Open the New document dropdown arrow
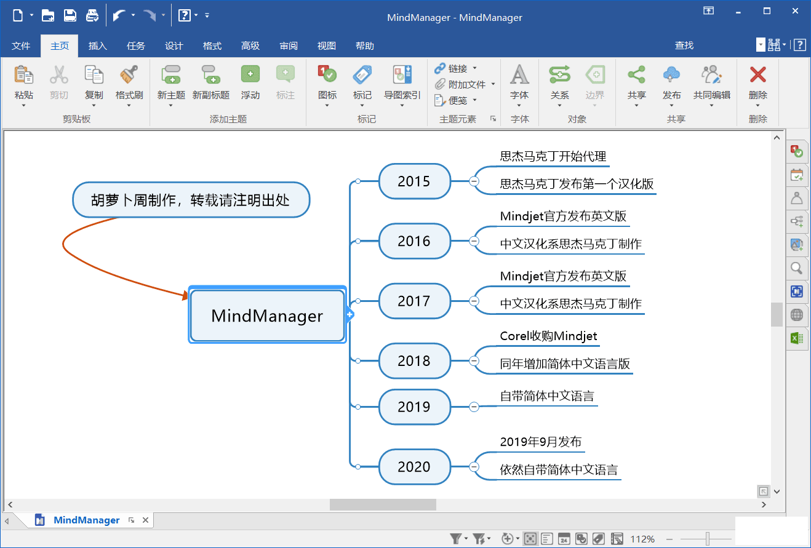Viewport: 811px width, 548px height. (31, 15)
